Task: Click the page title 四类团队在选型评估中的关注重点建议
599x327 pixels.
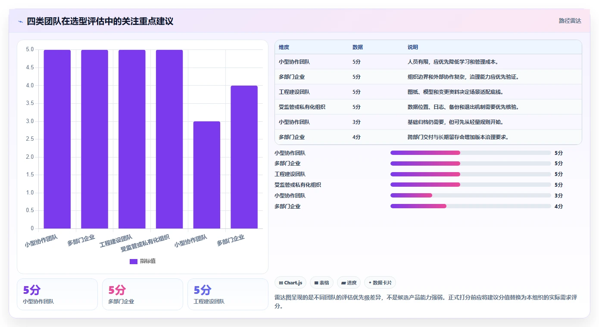Action: click(x=100, y=21)
